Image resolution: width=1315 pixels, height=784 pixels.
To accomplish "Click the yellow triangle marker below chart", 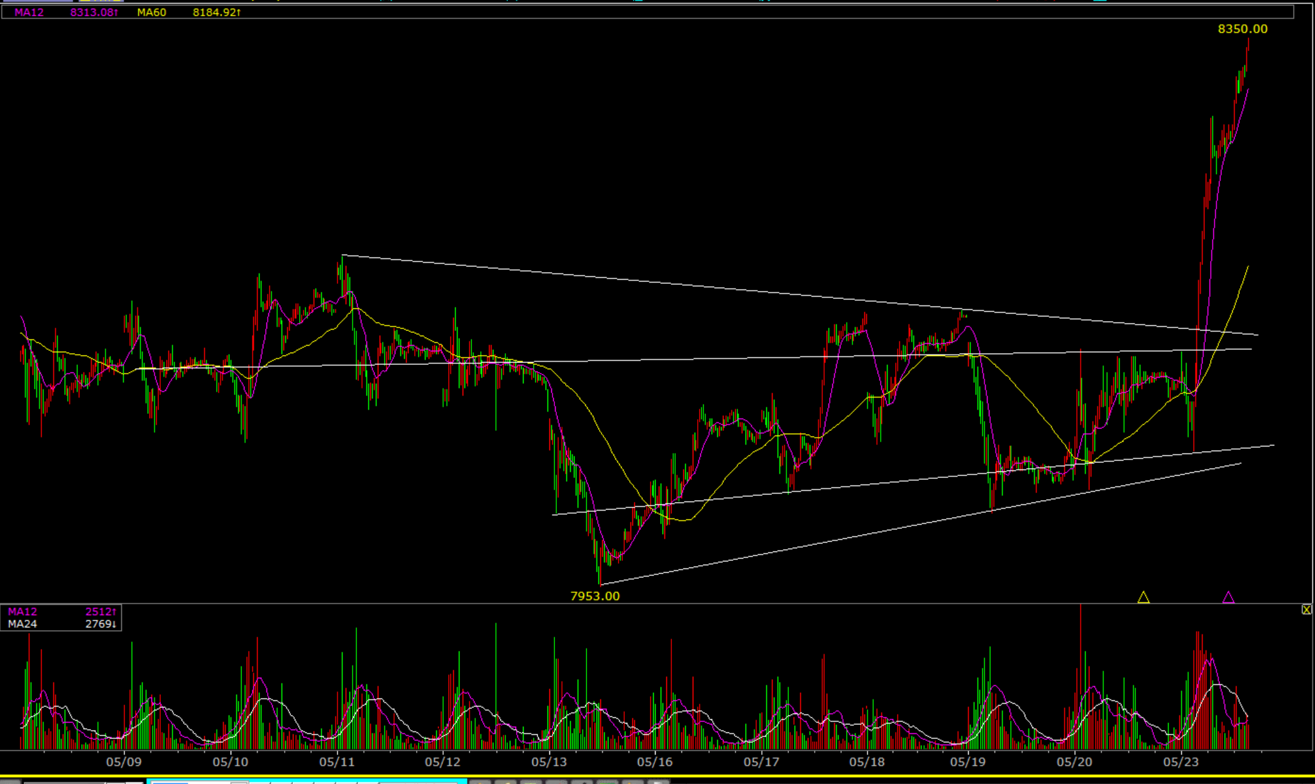I will pyautogui.click(x=1143, y=597).
